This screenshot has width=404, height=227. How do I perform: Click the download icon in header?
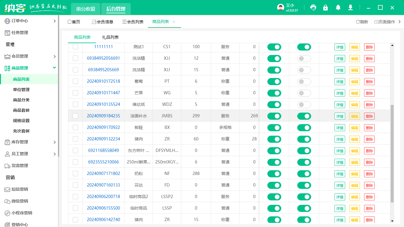tap(350, 8)
